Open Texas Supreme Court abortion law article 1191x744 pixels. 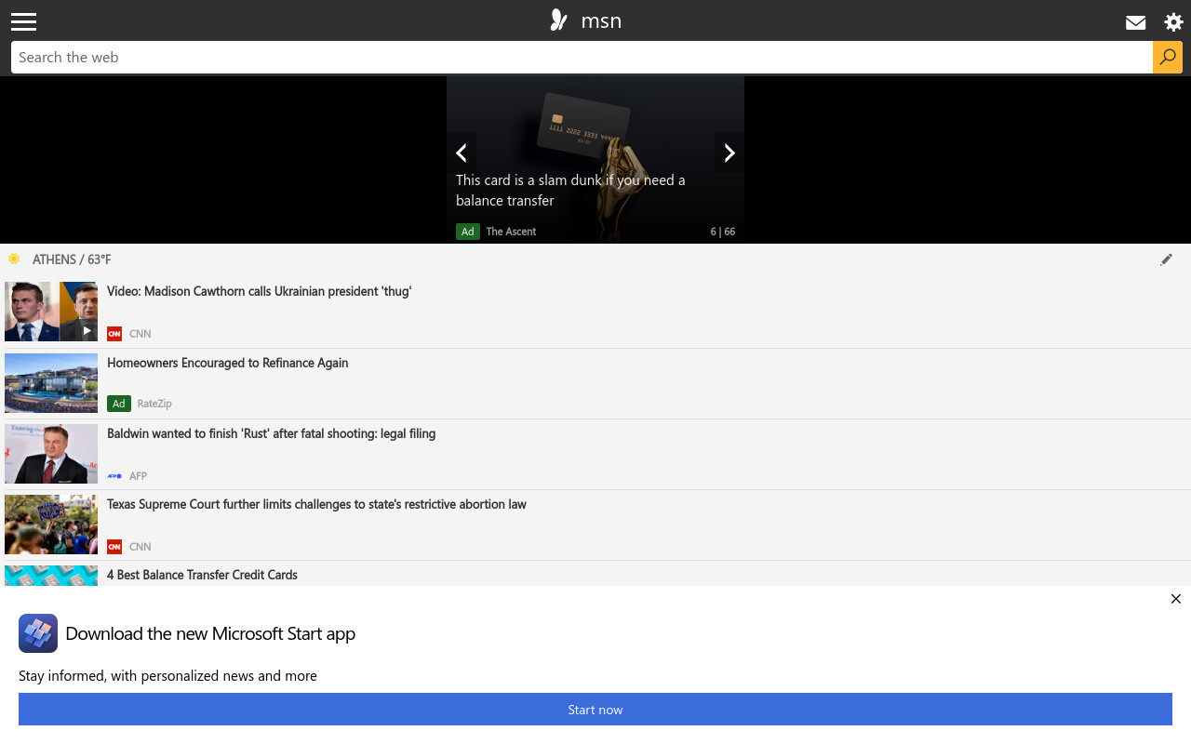pos(316,504)
